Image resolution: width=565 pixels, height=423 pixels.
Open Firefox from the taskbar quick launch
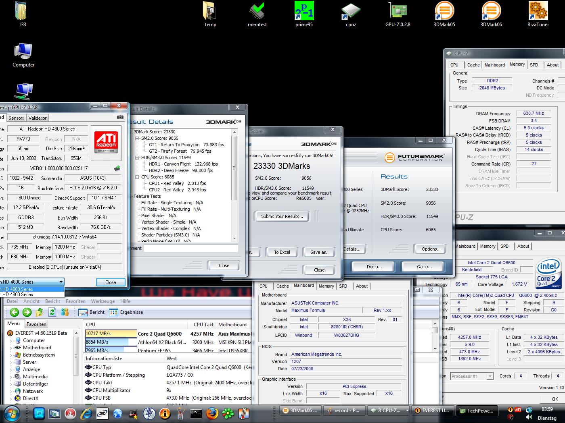click(x=212, y=413)
